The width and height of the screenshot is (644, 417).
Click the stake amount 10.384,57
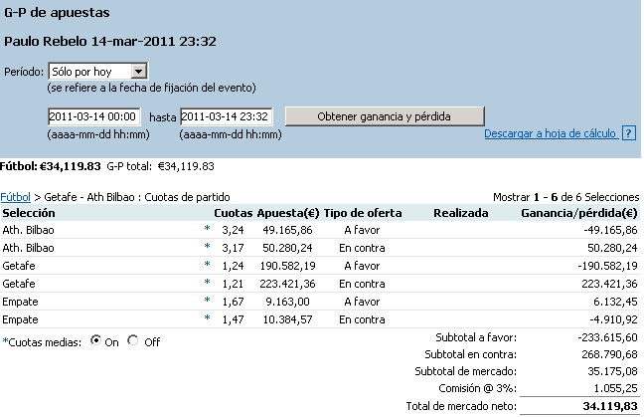coord(287,319)
